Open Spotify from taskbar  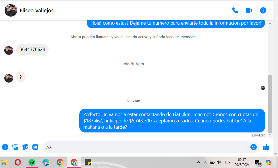(32, 162)
